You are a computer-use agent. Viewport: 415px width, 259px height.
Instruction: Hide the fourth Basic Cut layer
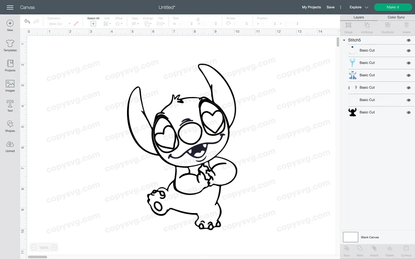tap(409, 88)
